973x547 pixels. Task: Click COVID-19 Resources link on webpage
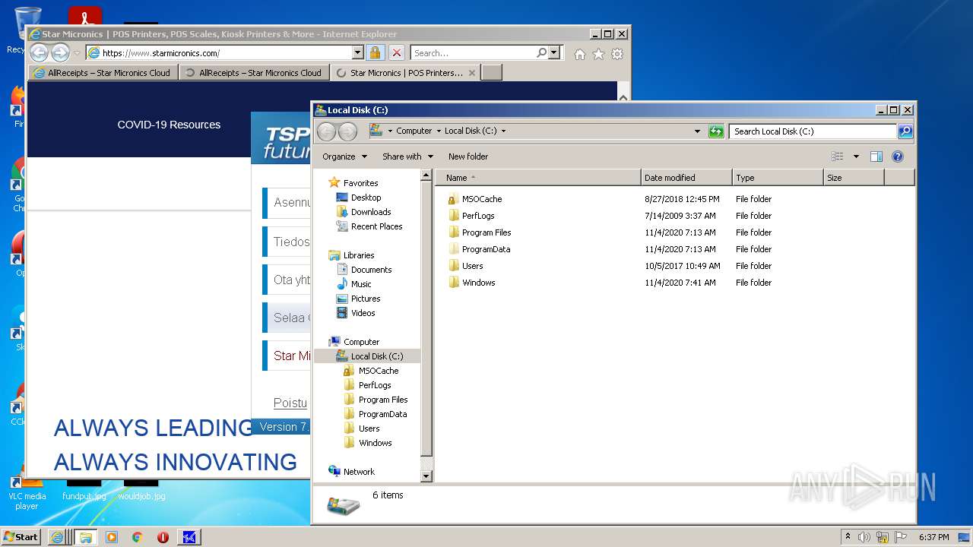[169, 125]
